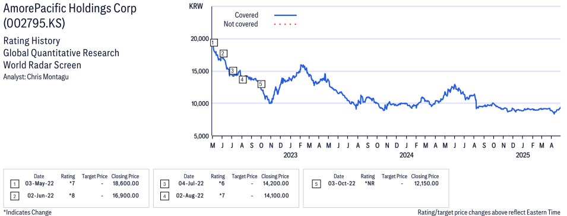
Task: Click the 18,600.00 closing price
Action: [x=125, y=183]
